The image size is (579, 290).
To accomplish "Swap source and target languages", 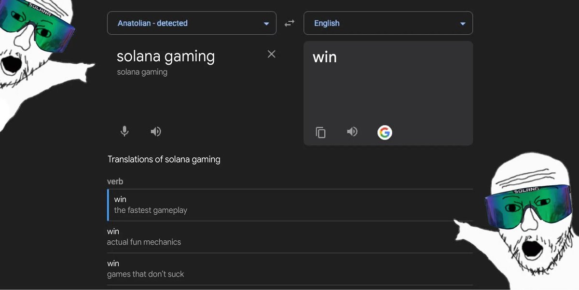I will (x=289, y=23).
